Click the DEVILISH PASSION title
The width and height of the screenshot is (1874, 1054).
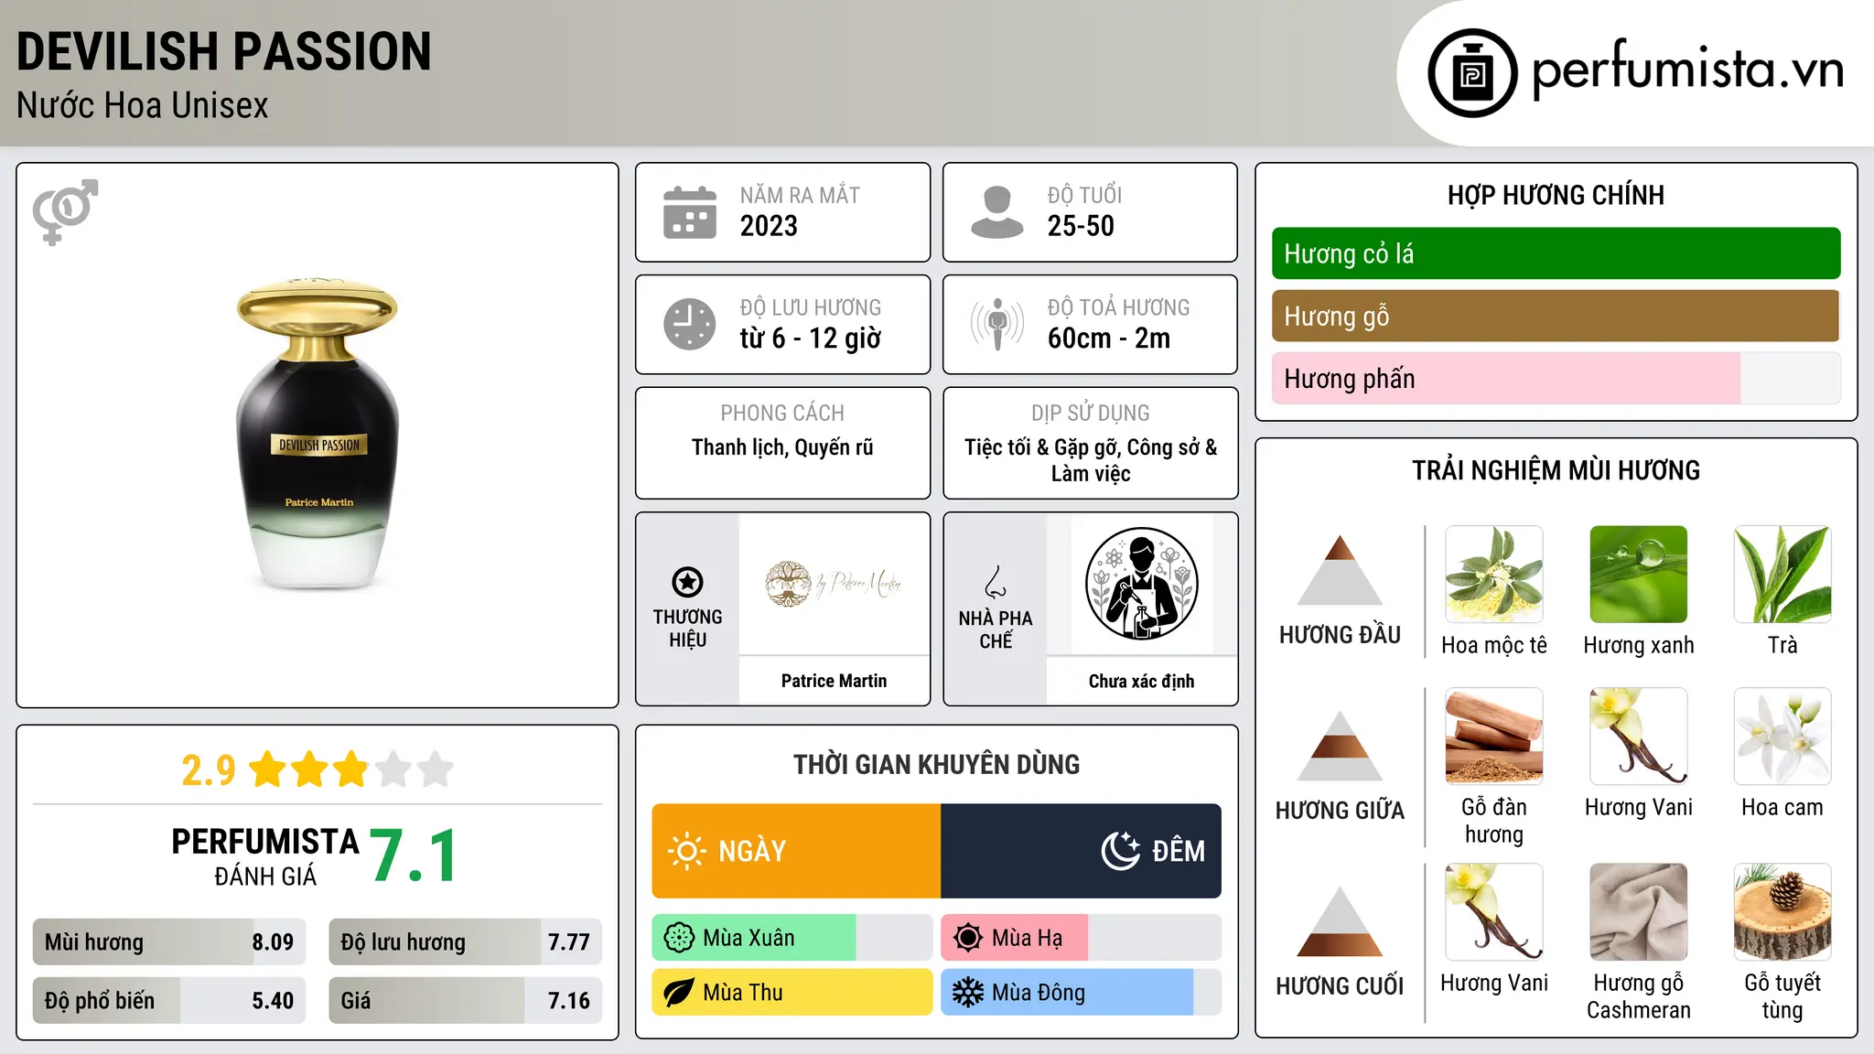(x=224, y=51)
